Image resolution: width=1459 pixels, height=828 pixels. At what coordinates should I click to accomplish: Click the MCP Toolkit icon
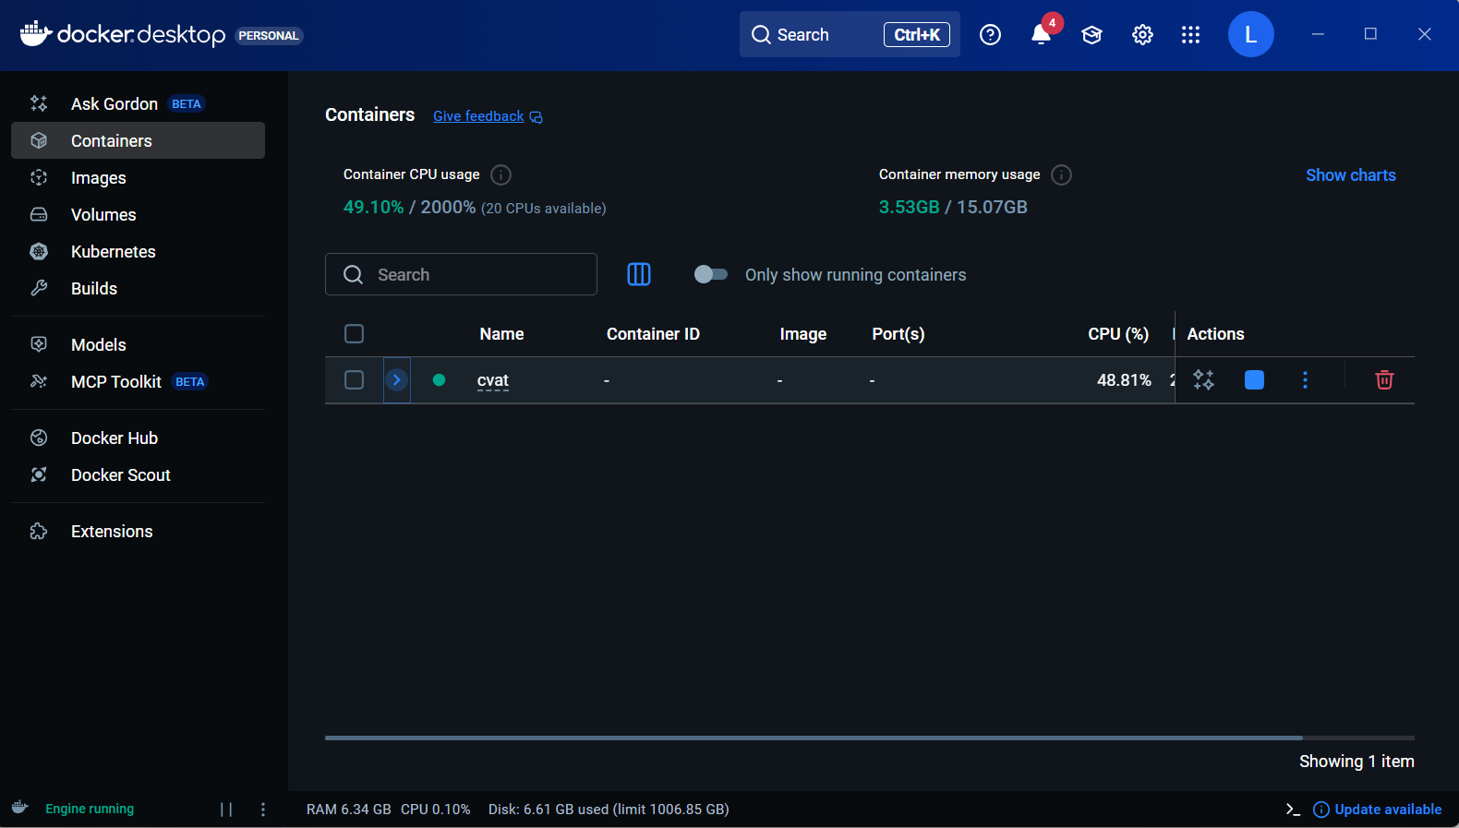(x=39, y=381)
